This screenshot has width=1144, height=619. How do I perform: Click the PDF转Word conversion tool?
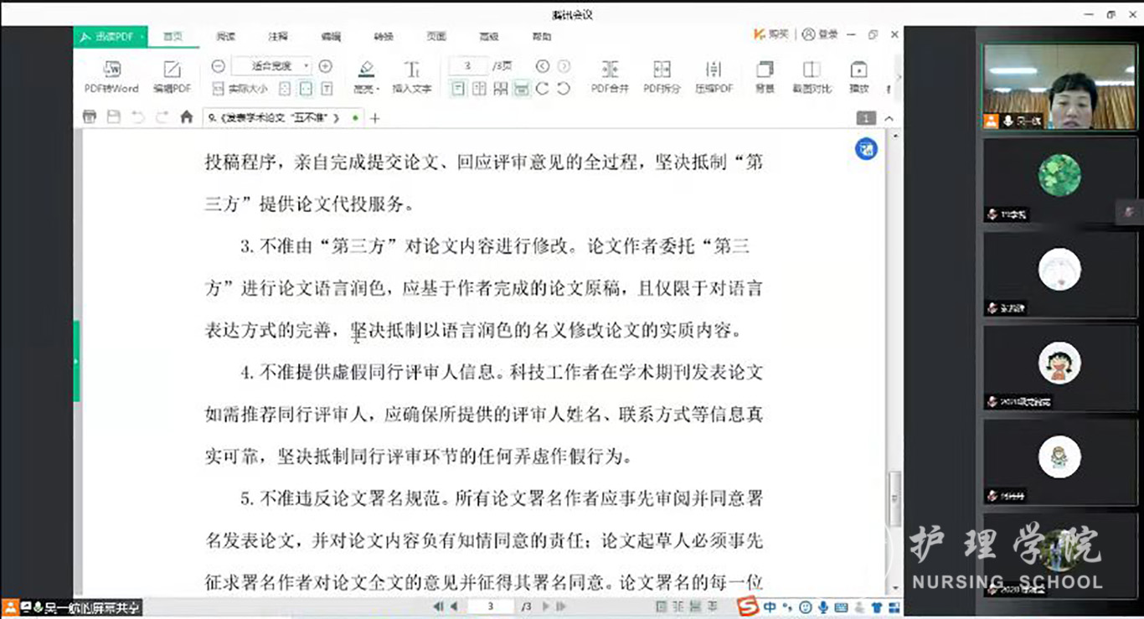[111, 76]
